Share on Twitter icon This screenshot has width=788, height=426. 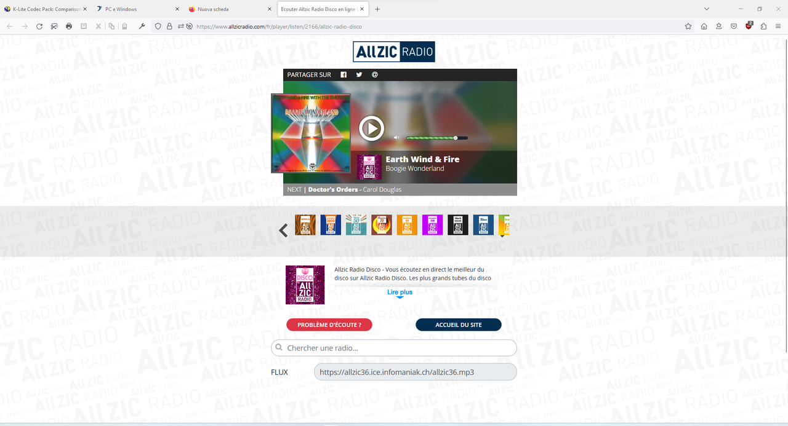click(x=359, y=75)
